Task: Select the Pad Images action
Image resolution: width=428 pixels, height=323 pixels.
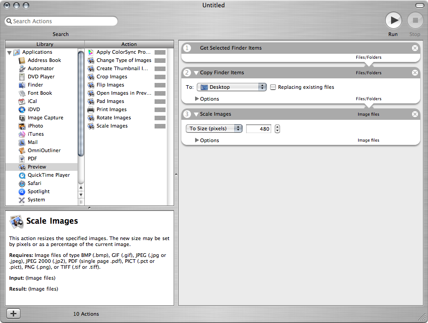Action: (126, 101)
